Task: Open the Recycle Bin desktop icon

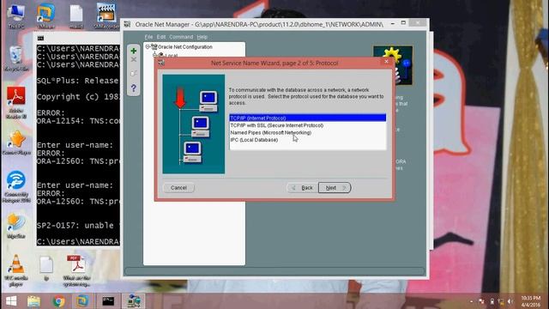Action: point(16,58)
